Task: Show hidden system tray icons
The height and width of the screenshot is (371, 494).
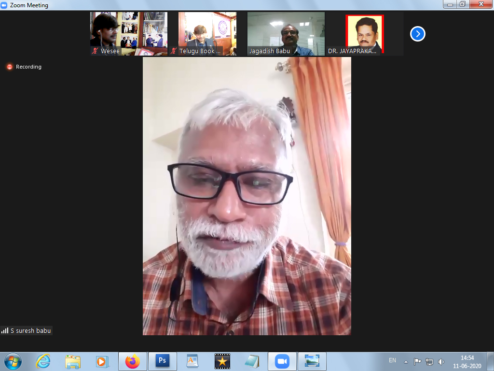Action: 406,361
